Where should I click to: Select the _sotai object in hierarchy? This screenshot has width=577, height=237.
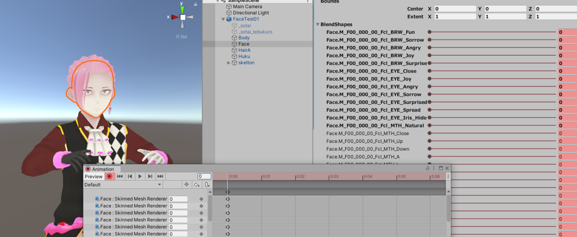pos(244,25)
